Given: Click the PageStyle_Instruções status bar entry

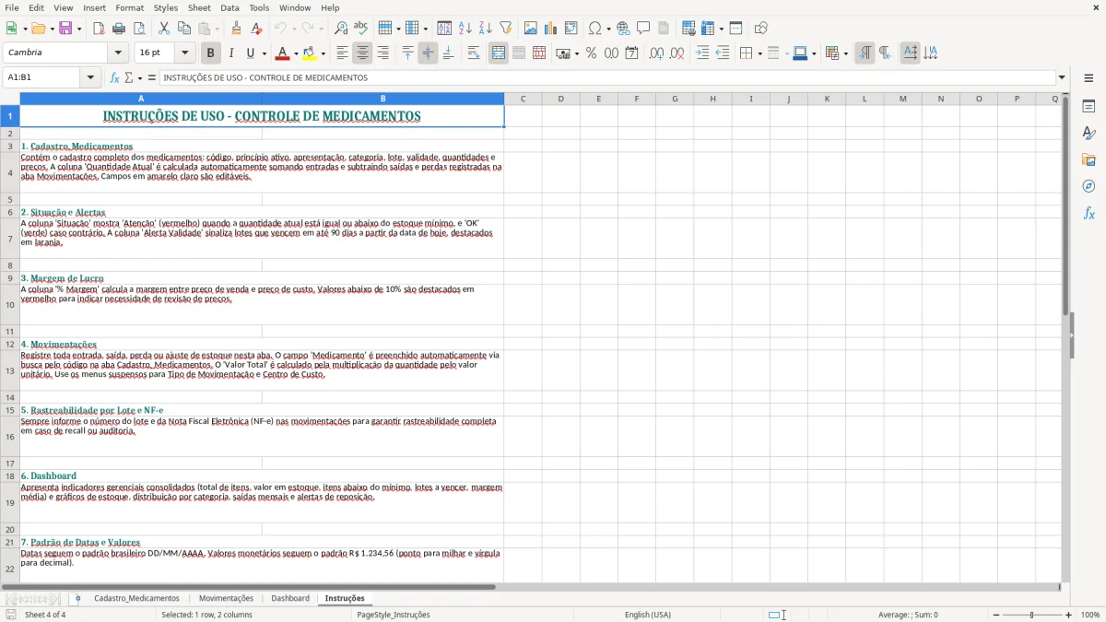Looking at the screenshot, I should pos(394,615).
